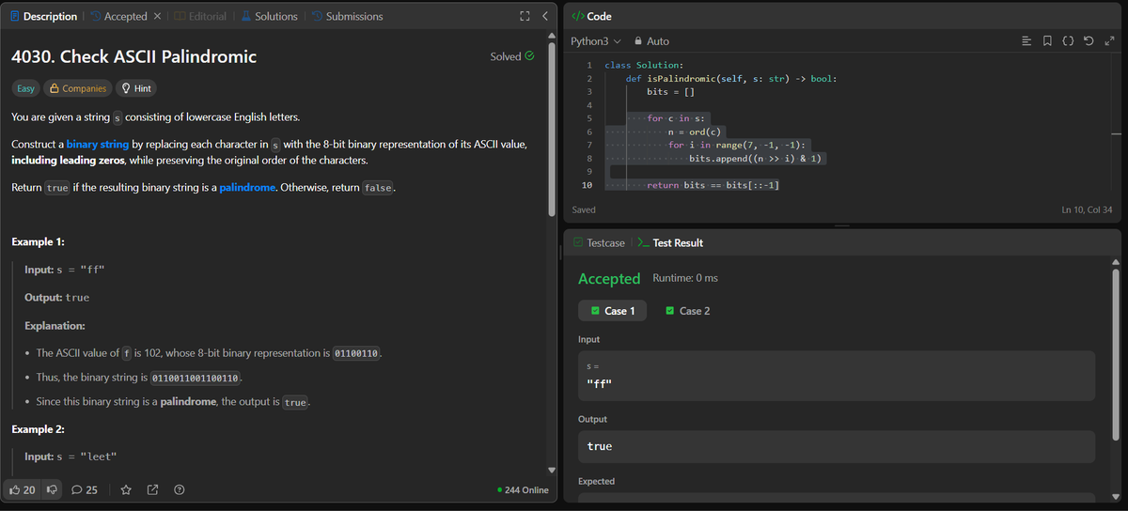1128x511 pixels.
Task: Star this problem as favorite
Action: click(x=126, y=489)
